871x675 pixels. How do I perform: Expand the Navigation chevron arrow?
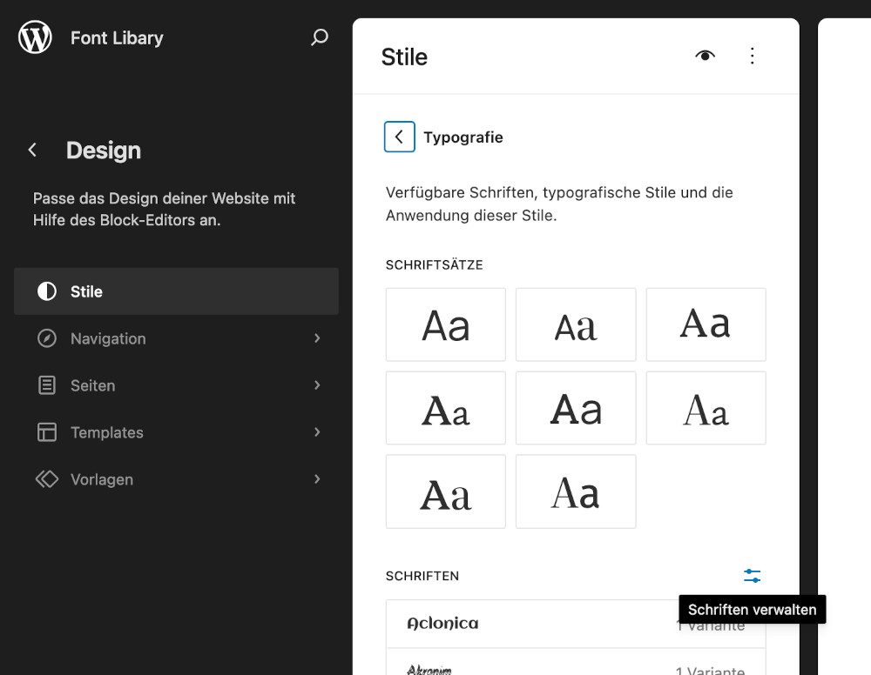pyautogui.click(x=317, y=338)
